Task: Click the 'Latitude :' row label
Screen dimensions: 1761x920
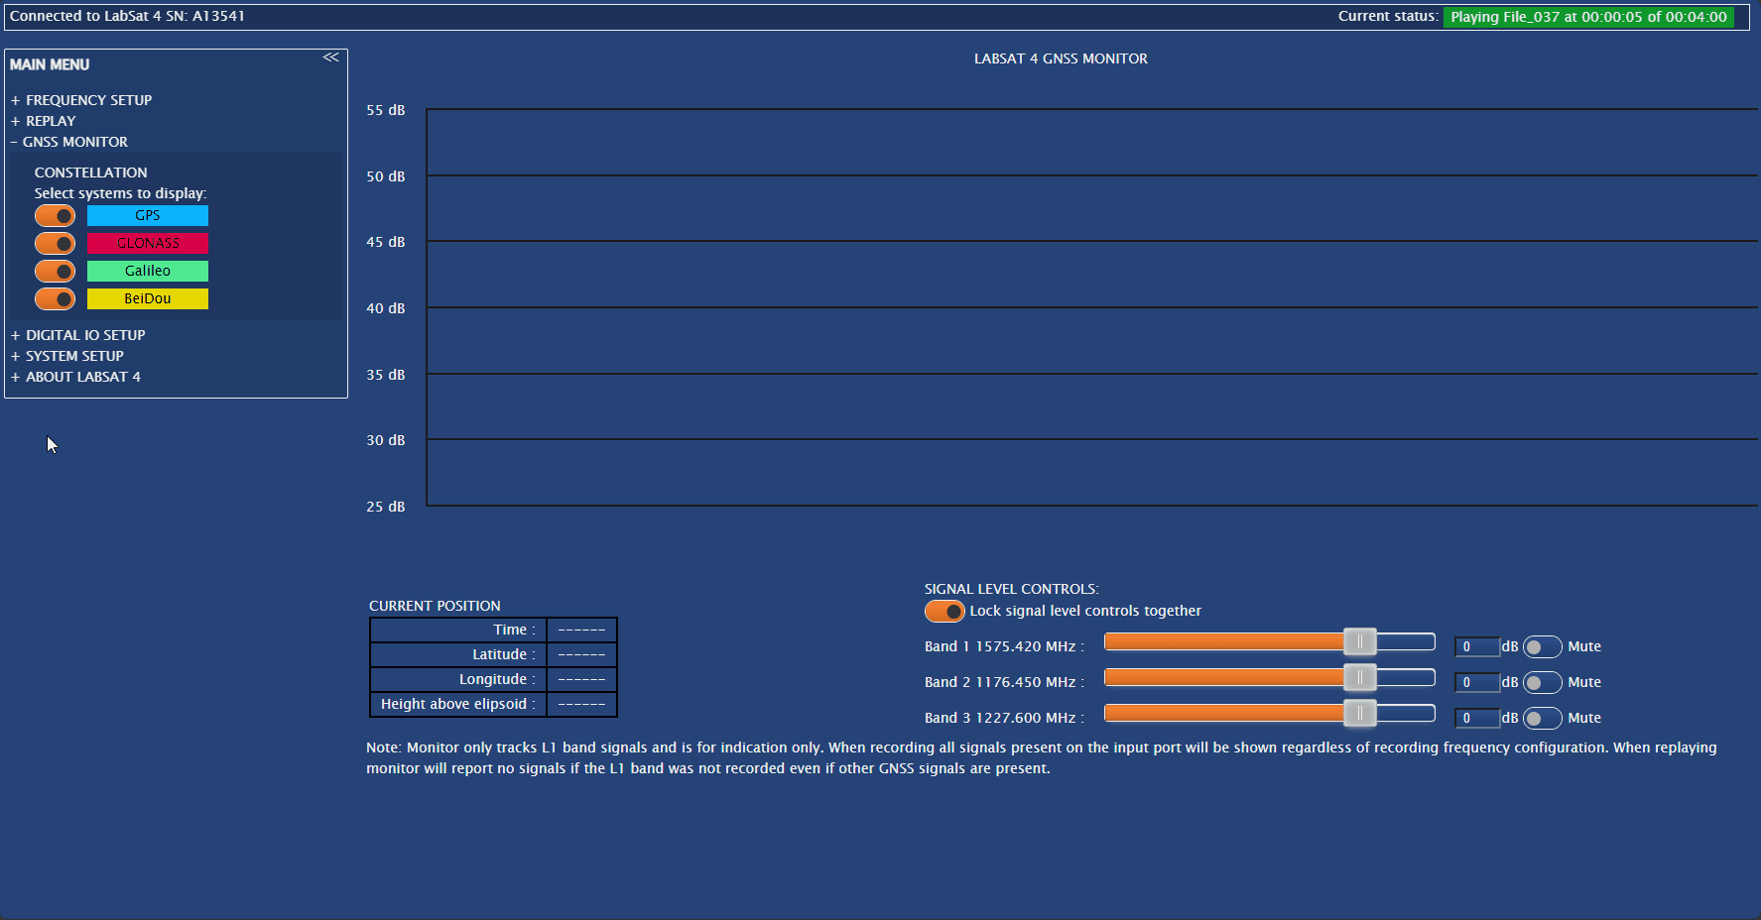Action: tap(503, 654)
